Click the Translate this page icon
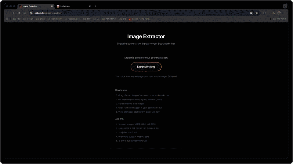Image resolution: width=293 pixels, height=164 pixels. click(x=251, y=13)
